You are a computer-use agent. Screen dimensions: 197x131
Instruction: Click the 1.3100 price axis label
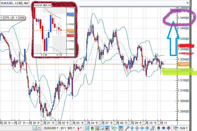[x=184, y=90]
